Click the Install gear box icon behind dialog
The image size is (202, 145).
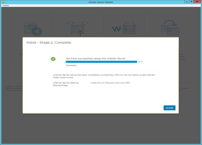(33, 29)
